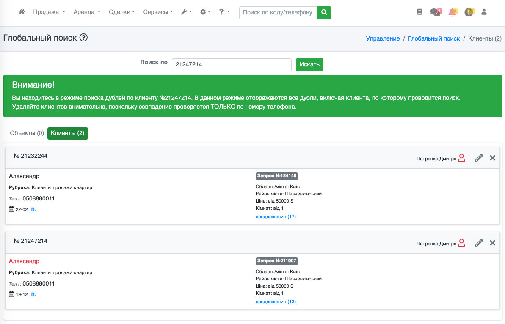Open предложения (17) link
505x324 pixels.
276,217
